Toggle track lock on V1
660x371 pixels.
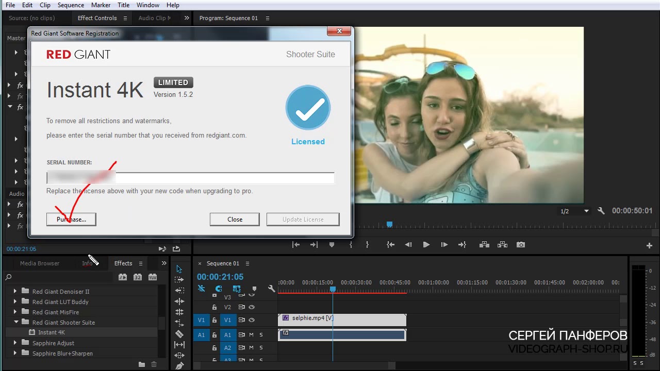click(x=214, y=320)
